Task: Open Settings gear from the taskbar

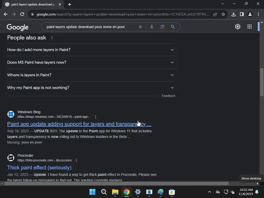Action: 138,192
